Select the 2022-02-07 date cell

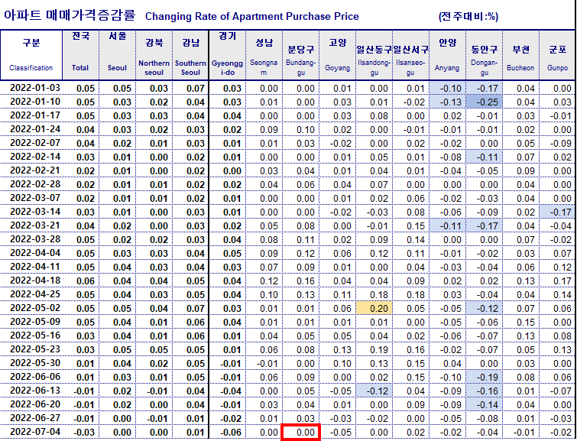click(x=35, y=143)
